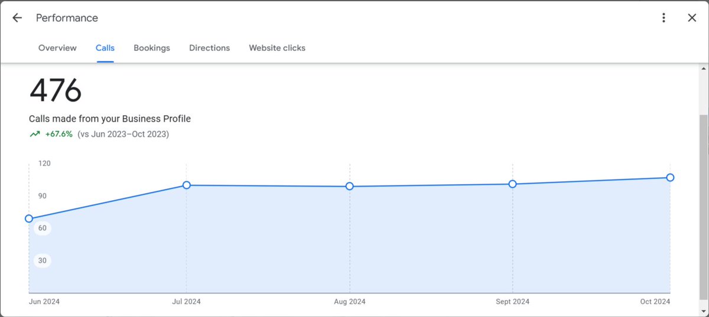Click the 'Oct 2024' axis label
Screen dimensions: 709x317
(655, 302)
